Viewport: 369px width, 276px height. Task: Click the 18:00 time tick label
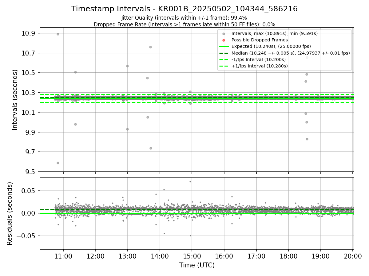pos(288,256)
